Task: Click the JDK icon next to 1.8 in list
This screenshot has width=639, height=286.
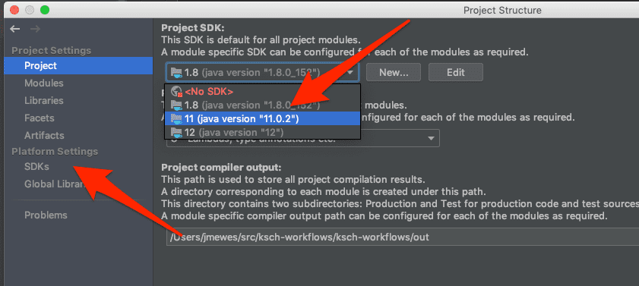Action: [x=176, y=105]
